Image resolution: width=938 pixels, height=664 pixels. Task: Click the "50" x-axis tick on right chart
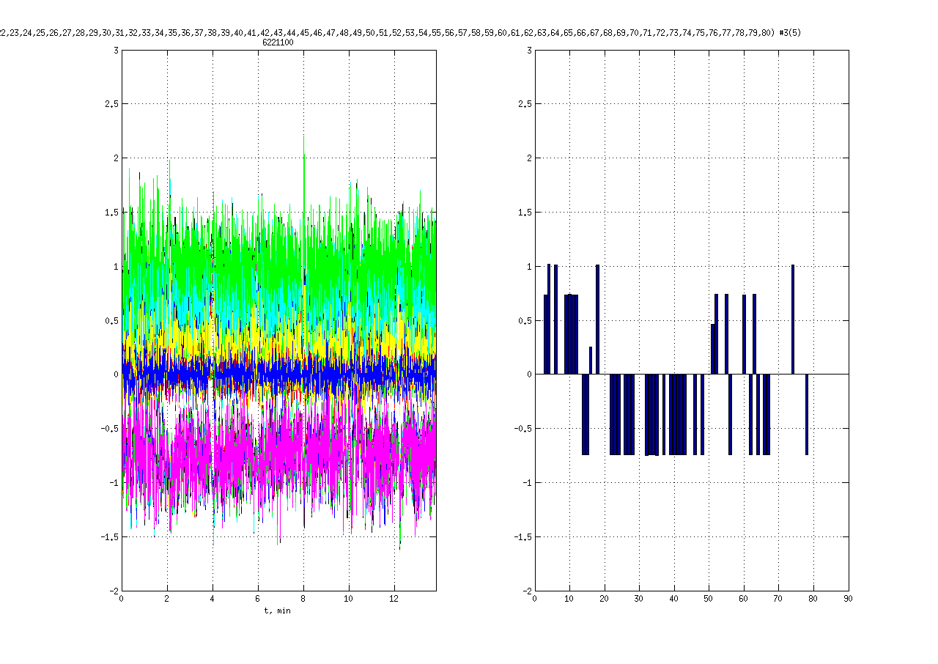(x=709, y=599)
